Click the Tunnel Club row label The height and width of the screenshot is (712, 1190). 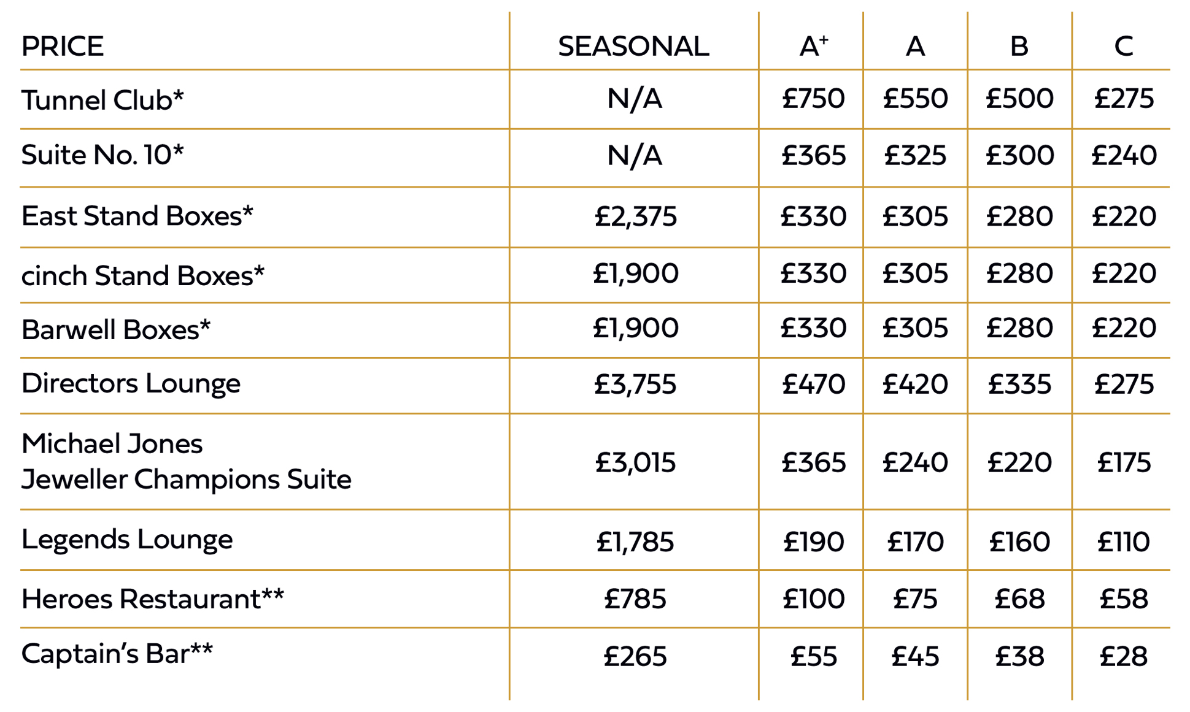[102, 100]
